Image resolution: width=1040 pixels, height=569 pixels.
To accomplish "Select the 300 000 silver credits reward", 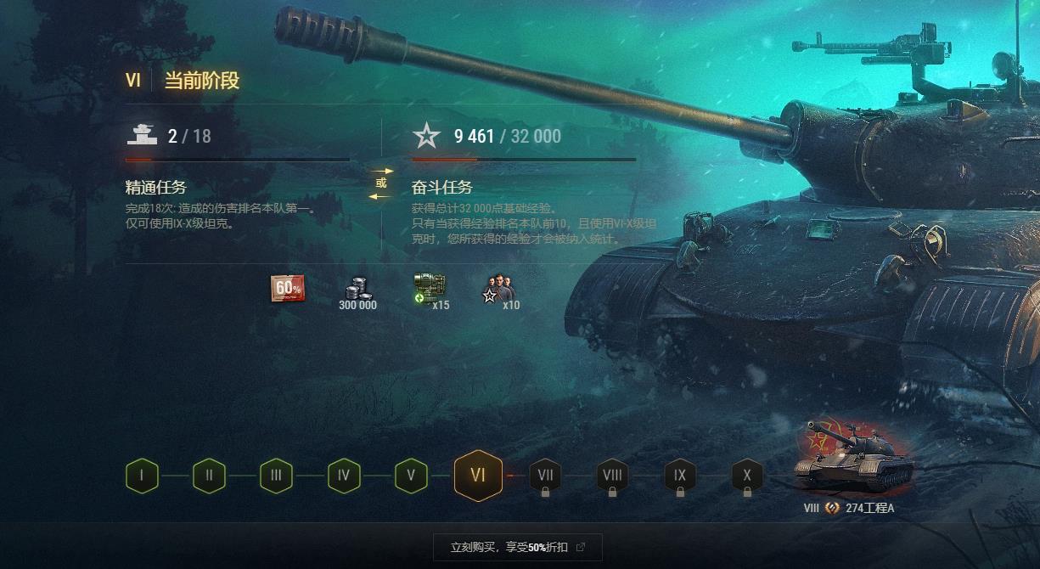I will pyautogui.click(x=357, y=293).
